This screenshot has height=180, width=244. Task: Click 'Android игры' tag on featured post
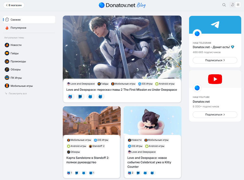coord(165,84)
